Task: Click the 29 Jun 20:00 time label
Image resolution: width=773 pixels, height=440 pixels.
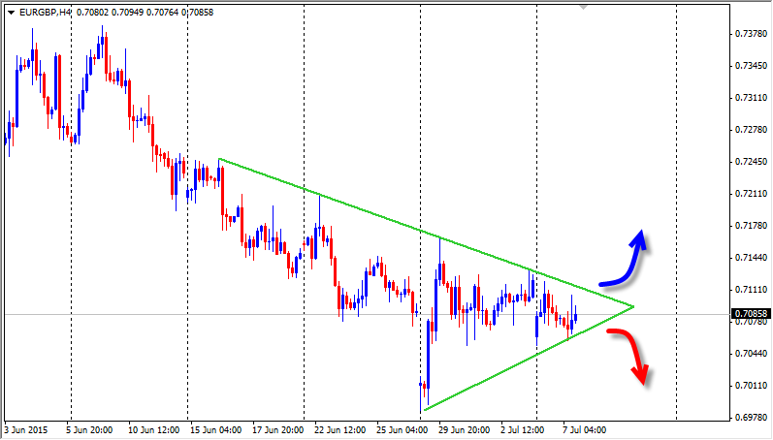Action: [465, 430]
